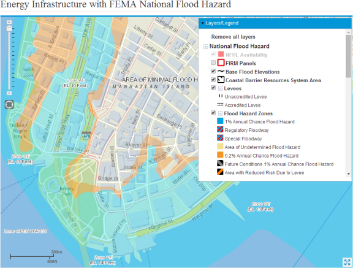Collapse the Levees legend group
The image size is (353, 268).
(221, 88)
